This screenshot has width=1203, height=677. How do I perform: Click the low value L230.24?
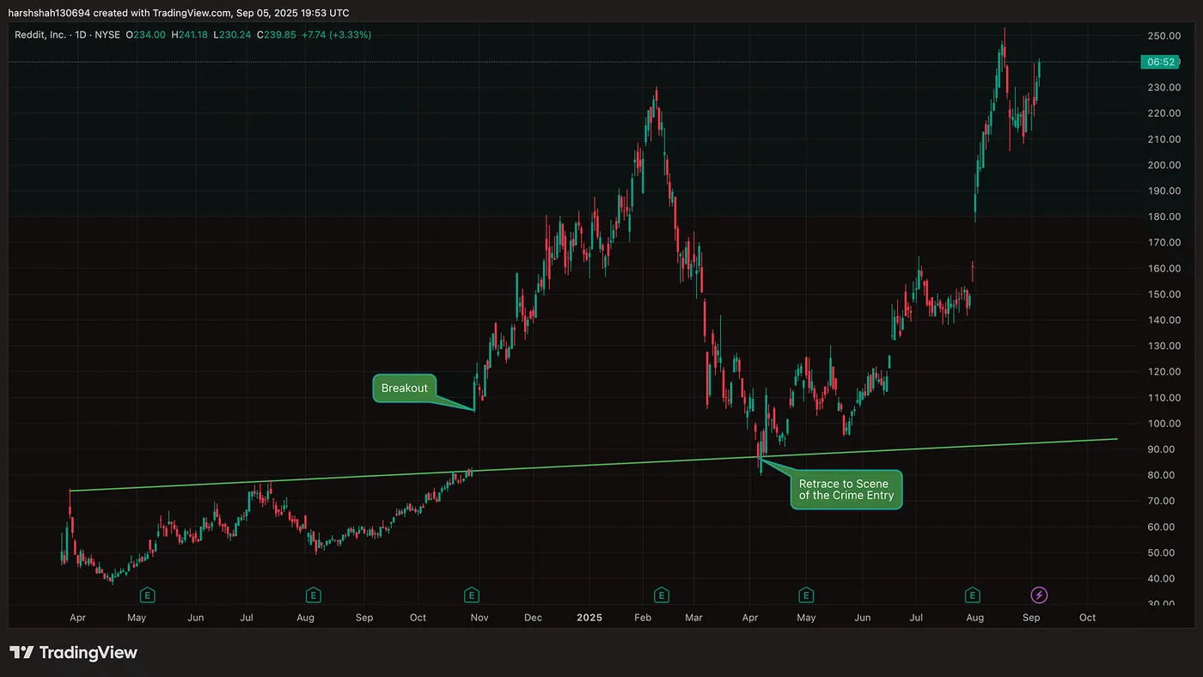tap(233, 34)
